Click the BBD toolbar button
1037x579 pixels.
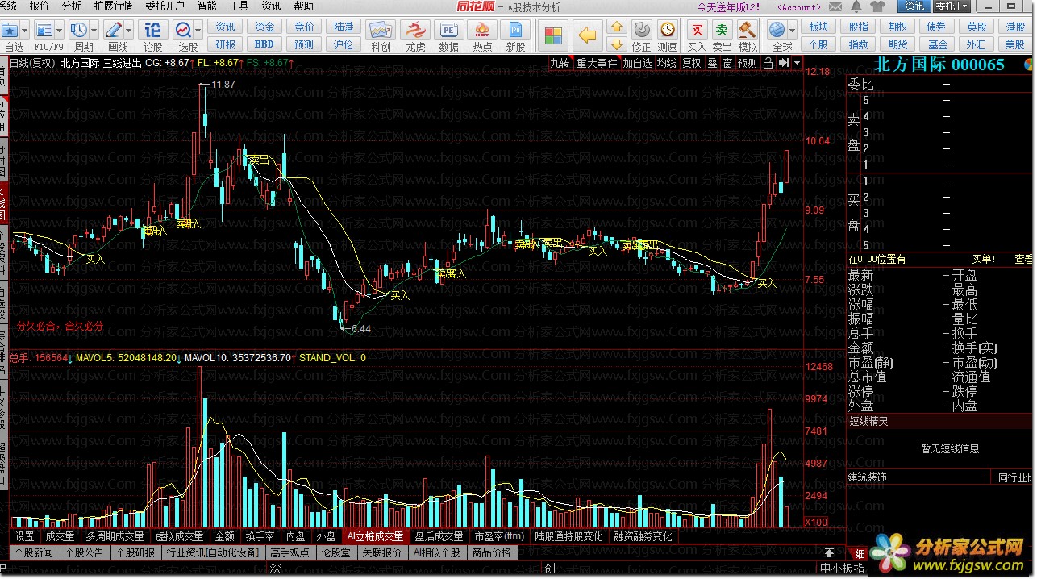tap(264, 44)
